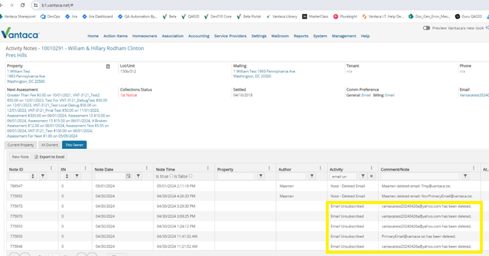Open the DevOps bookmark
The height and width of the screenshot is (256, 489).
click(50, 16)
